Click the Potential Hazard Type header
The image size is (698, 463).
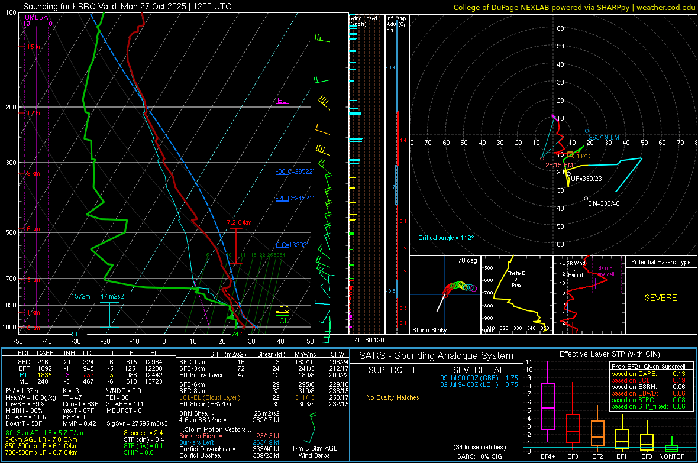tap(661, 262)
